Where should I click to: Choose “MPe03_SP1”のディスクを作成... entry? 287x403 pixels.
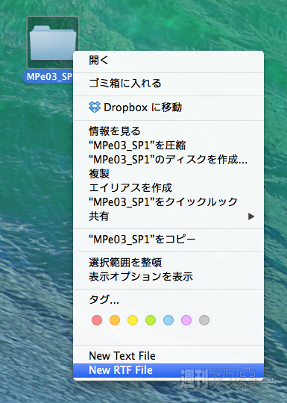tap(168, 160)
